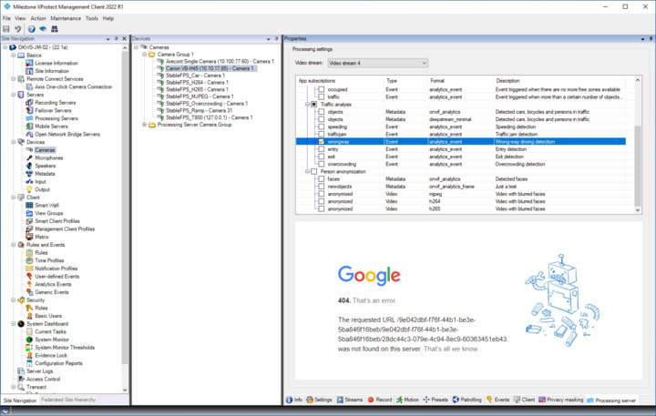The image size is (656, 416).
Task: Enable the faces metadata checkbox
Action: 321,179
